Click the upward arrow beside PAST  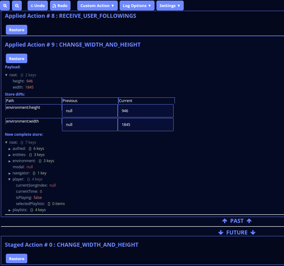click(225, 221)
